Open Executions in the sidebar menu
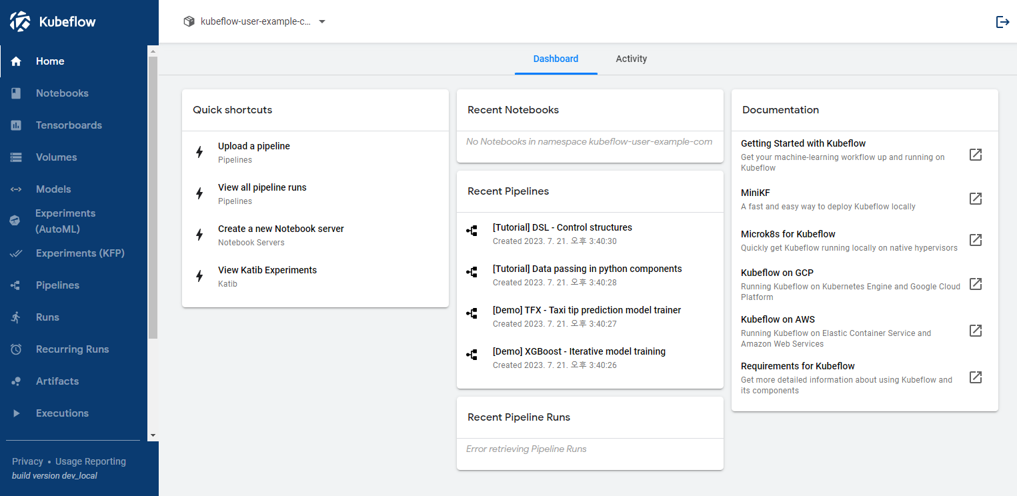This screenshot has width=1017, height=496. coord(73,413)
